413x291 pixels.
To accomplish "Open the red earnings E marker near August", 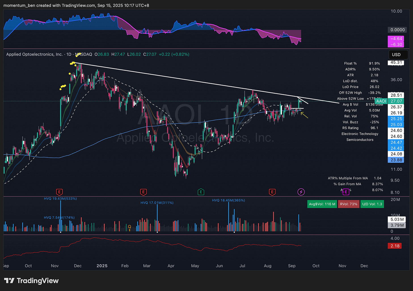I will pos(272,192).
